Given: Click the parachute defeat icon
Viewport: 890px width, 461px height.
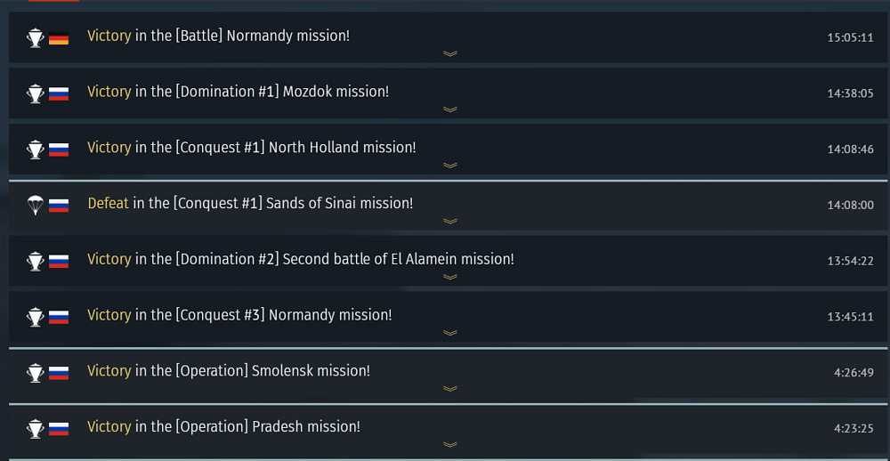Looking at the screenshot, I should coord(35,205).
